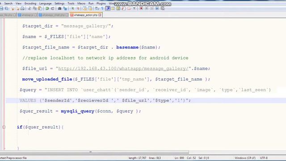
Task: Click the Redo arrow icon
Action: (53, 8)
